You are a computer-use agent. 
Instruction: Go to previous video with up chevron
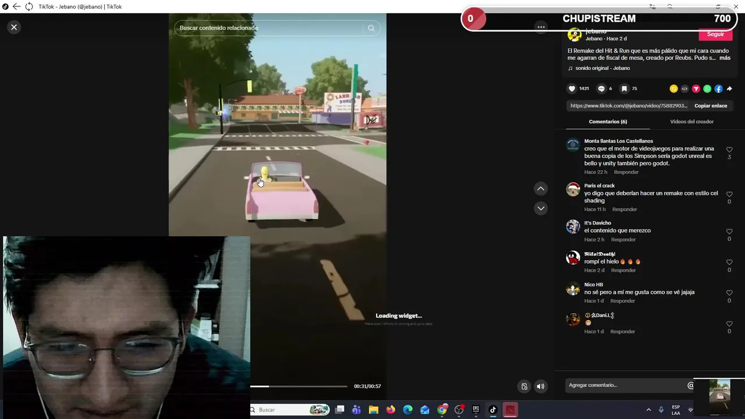(x=541, y=189)
